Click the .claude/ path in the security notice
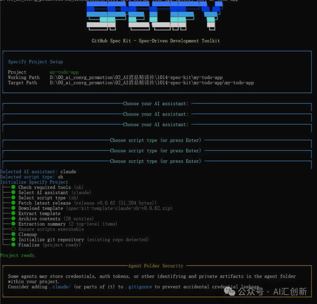The width and height of the screenshot is (317, 304). (x=60, y=287)
